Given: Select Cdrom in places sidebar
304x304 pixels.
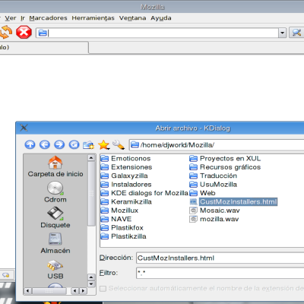Looking at the screenshot, I should [55, 192].
